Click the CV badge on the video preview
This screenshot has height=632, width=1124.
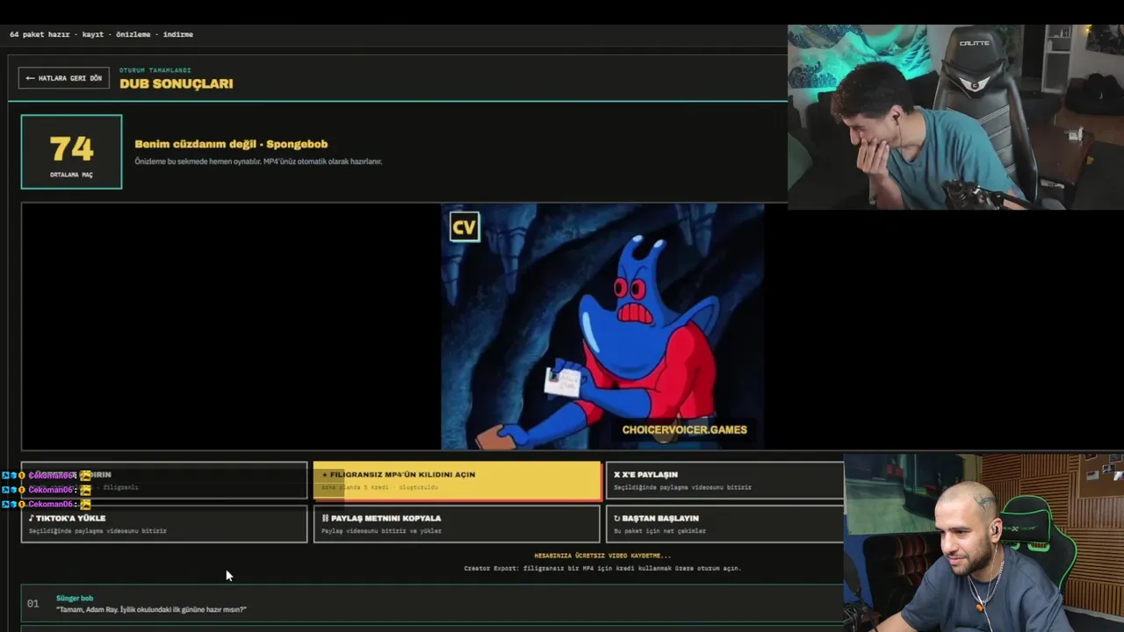point(465,227)
